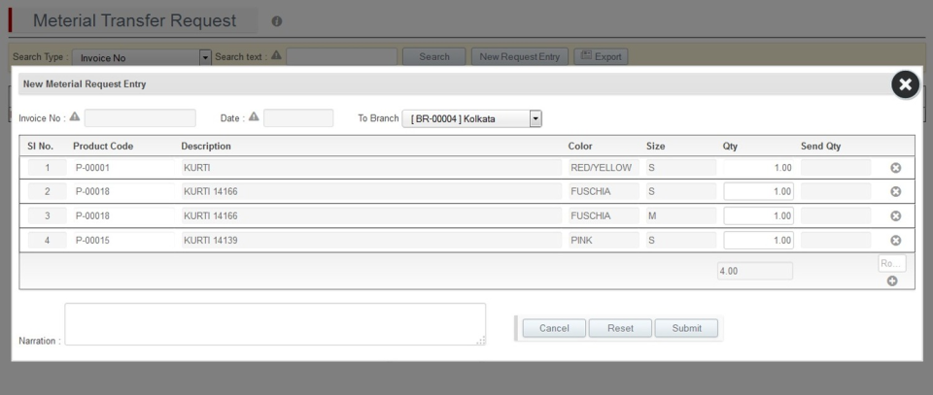
Task: Click product code P-00015
Action: 123,240
